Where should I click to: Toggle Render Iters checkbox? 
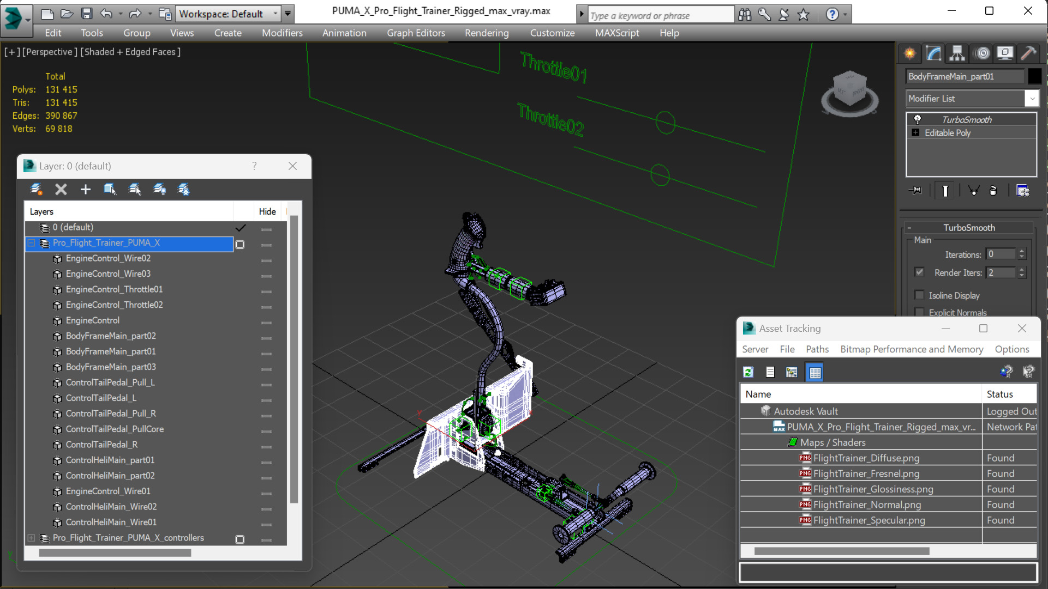click(x=919, y=272)
